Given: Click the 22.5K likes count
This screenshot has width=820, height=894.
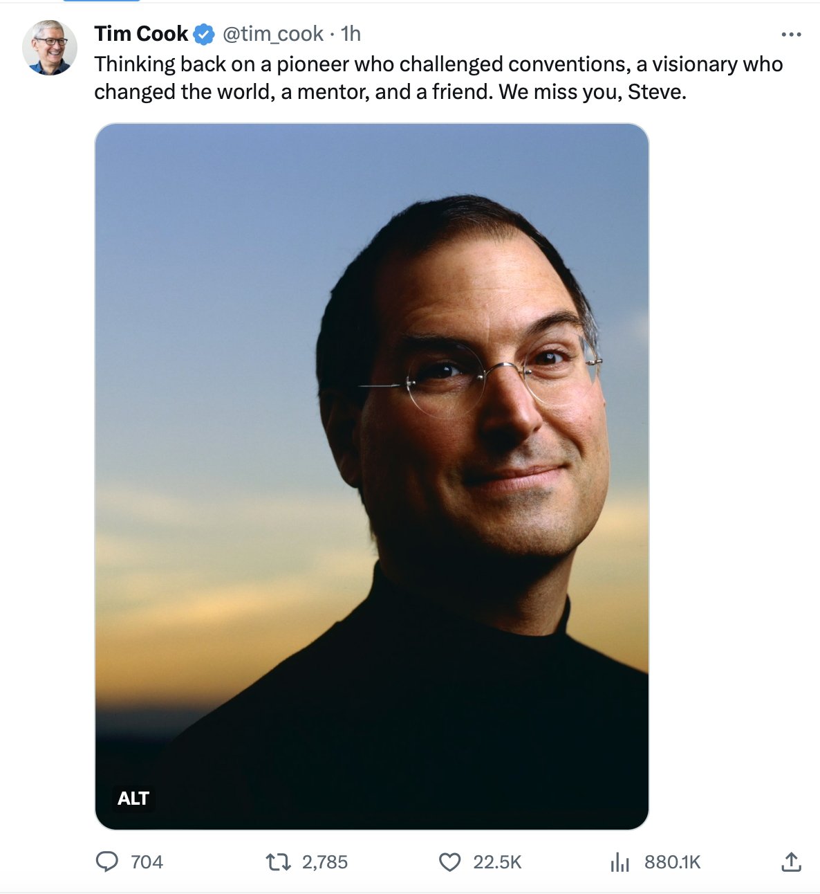Looking at the screenshot, I should pos(497,862).
